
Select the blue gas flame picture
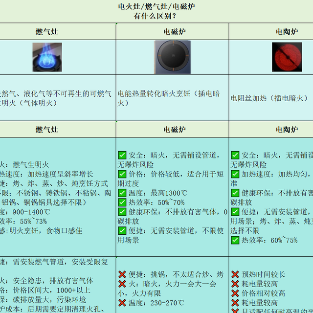47,57
